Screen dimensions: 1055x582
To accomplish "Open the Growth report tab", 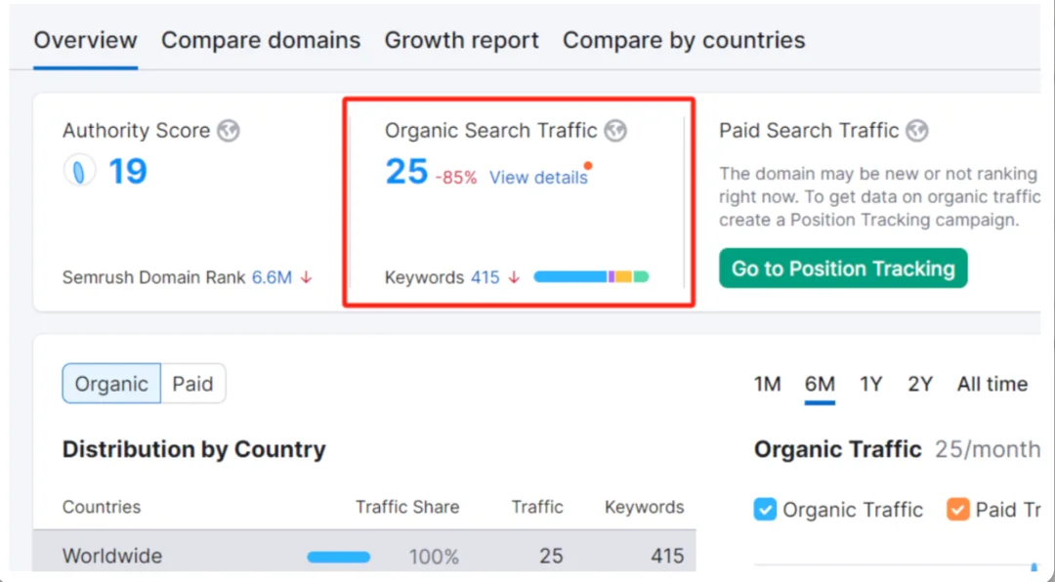I will coord(461,41).
